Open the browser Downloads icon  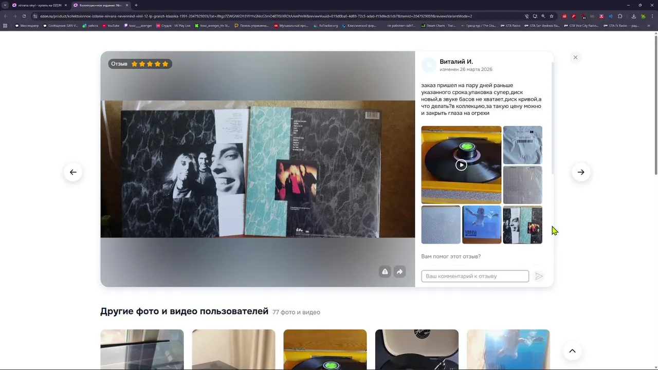click(633, 16)
